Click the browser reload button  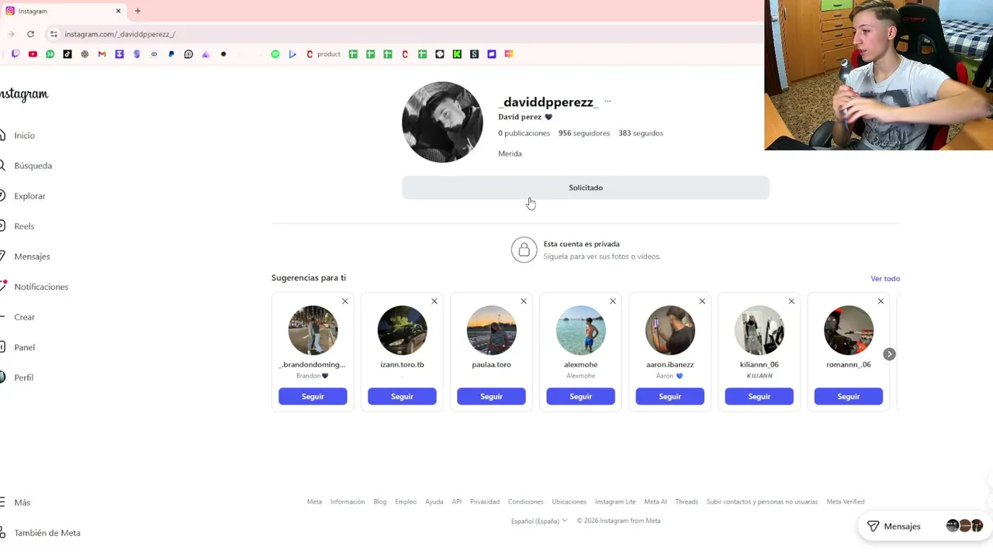pyautogui.click(x=30, y=34)
